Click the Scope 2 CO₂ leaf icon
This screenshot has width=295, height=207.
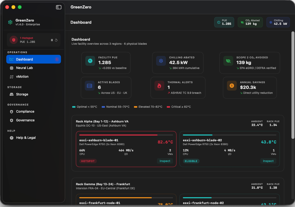click(x=228, y=61)
